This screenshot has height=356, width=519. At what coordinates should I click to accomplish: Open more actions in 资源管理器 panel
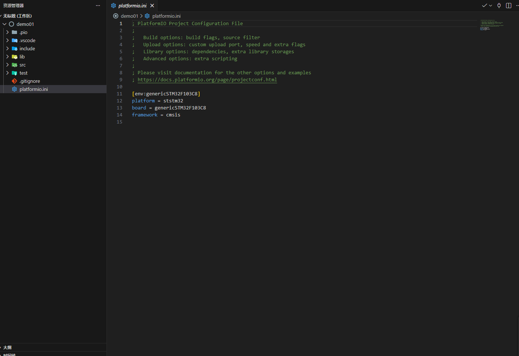[98, 5]
